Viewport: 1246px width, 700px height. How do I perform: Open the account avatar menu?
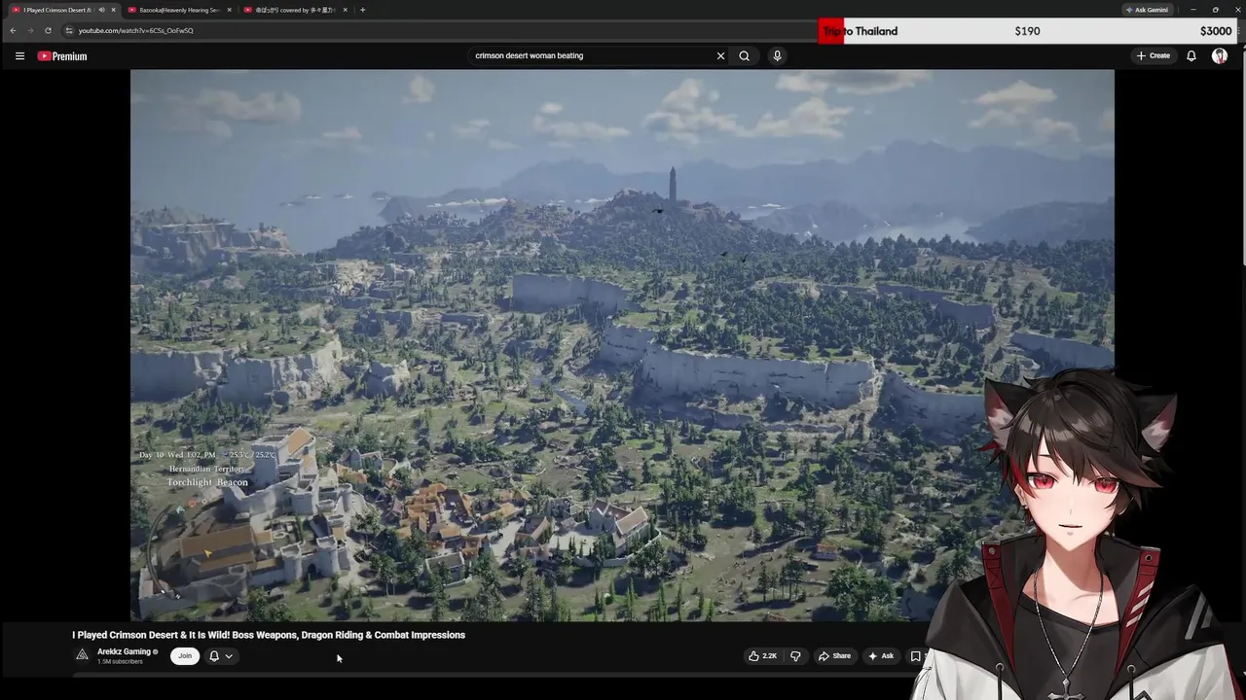[1219, 55]
